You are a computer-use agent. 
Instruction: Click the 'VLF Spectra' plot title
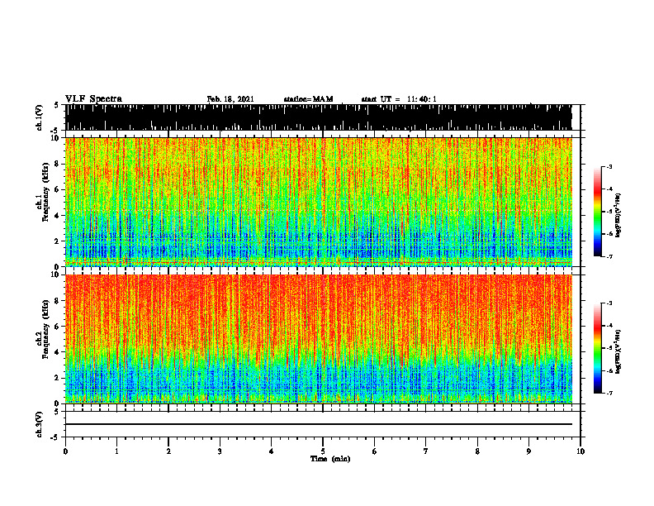(93, 99)
